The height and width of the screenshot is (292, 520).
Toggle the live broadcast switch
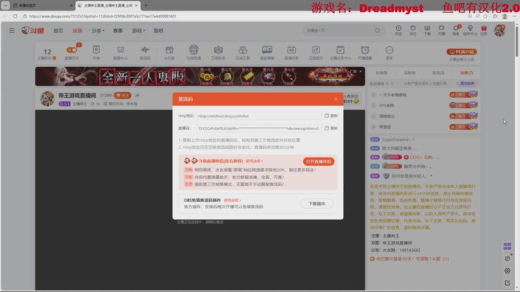pos(71,50)
